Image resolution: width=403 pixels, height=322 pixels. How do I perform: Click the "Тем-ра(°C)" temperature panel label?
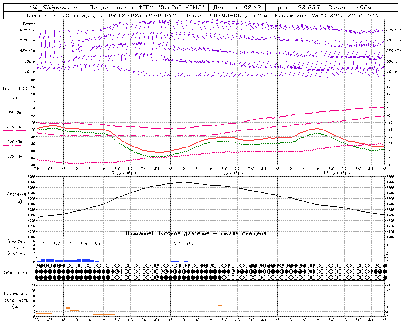click(x=15, y=89)
